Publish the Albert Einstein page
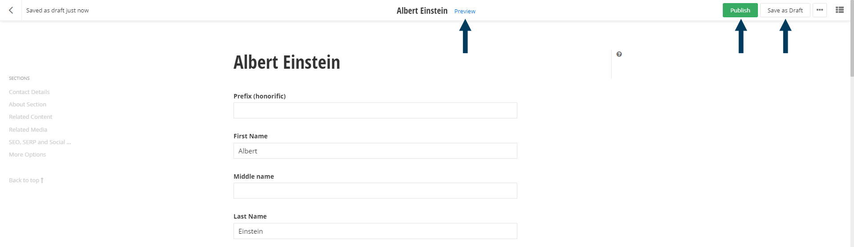The height and width of the screenshot is (247, 854). click(x=740, y=10)
